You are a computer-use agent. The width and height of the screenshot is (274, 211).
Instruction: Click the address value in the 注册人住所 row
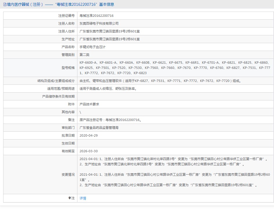point(110,31)
